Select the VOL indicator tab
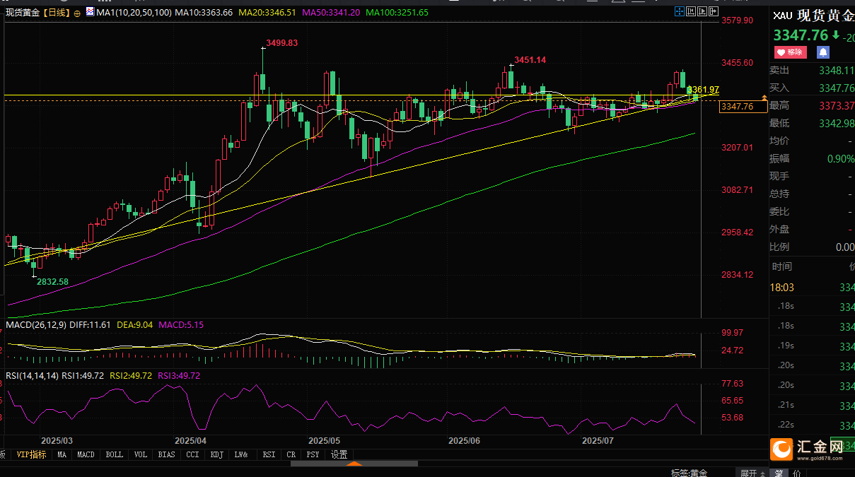 [x=141, y=454]
